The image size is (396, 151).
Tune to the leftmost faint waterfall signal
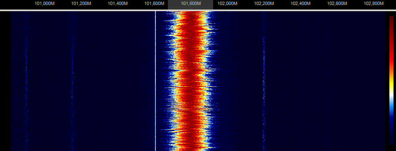[26, 80]
